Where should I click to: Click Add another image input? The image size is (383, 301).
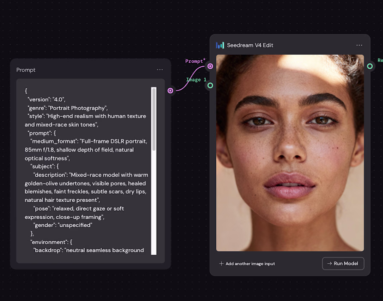tap(247, 264)
